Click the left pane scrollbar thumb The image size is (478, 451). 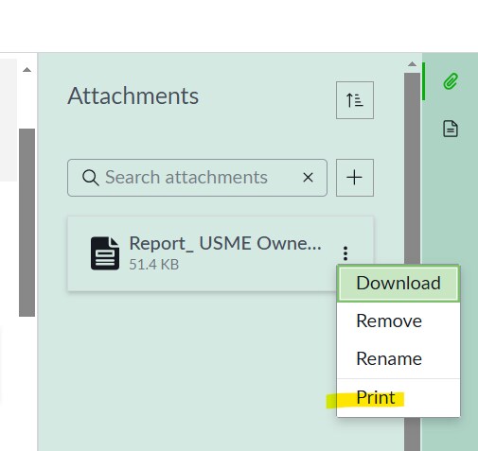(27, 222)
